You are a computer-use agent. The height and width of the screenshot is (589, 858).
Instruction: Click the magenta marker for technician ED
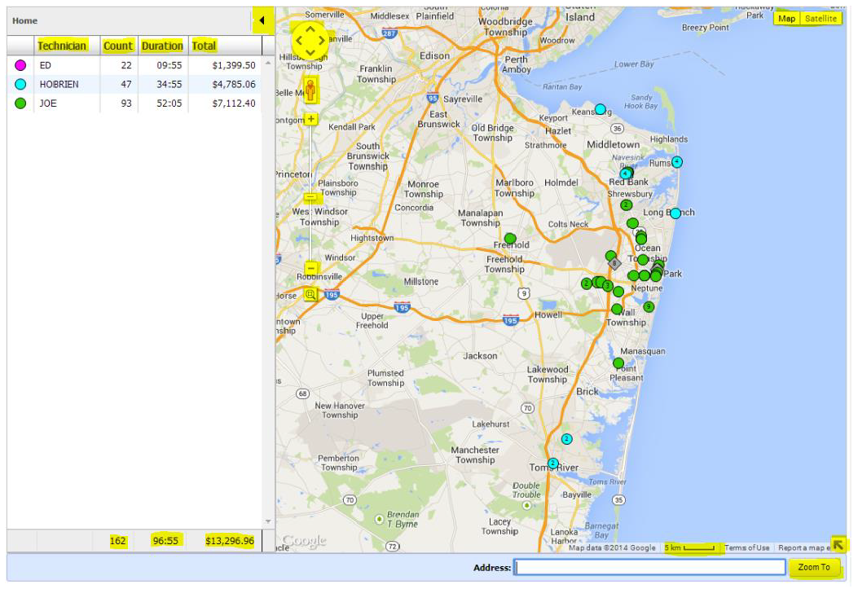pos(20,65)
